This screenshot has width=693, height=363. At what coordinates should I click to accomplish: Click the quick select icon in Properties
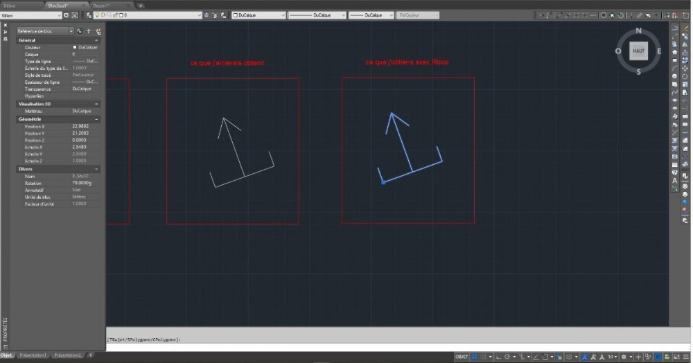point(98,31)
